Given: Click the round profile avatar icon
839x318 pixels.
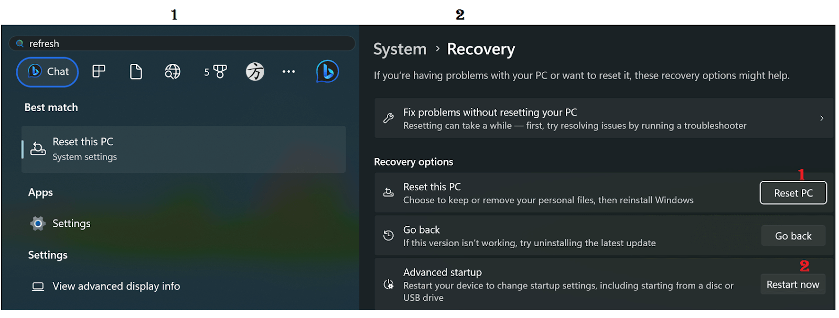Looking at the screenshot, I should click(255, 71).
